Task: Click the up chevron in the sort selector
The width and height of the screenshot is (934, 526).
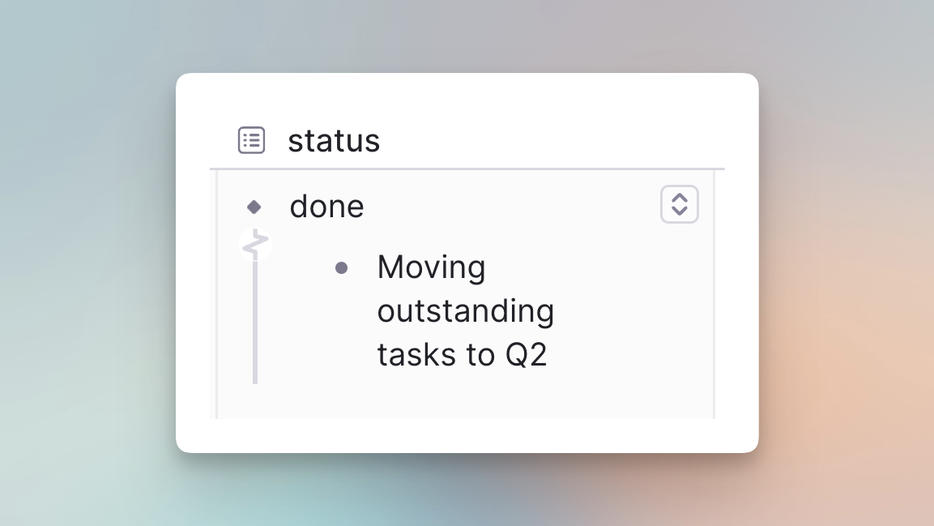Action: click(x=680, y=197)
